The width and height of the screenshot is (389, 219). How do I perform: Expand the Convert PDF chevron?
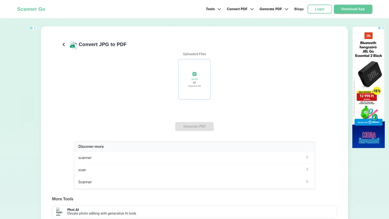coord(252,9)
